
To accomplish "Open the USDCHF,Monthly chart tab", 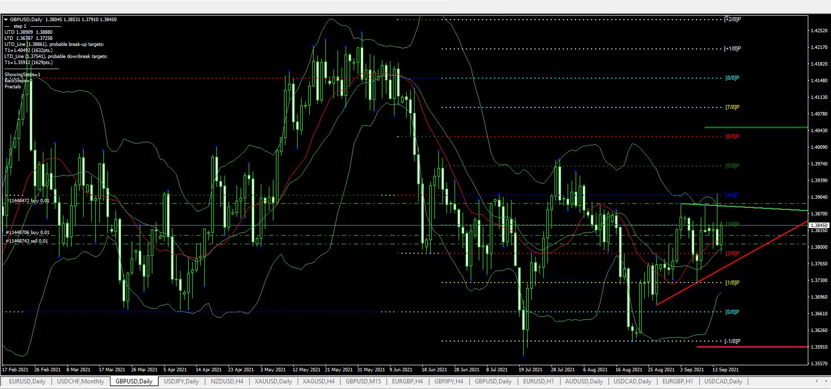I will 81,381.
